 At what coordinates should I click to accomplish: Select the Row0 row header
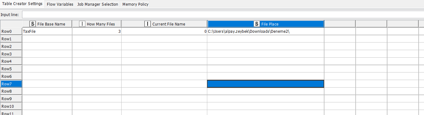click(x=11, y=32)
